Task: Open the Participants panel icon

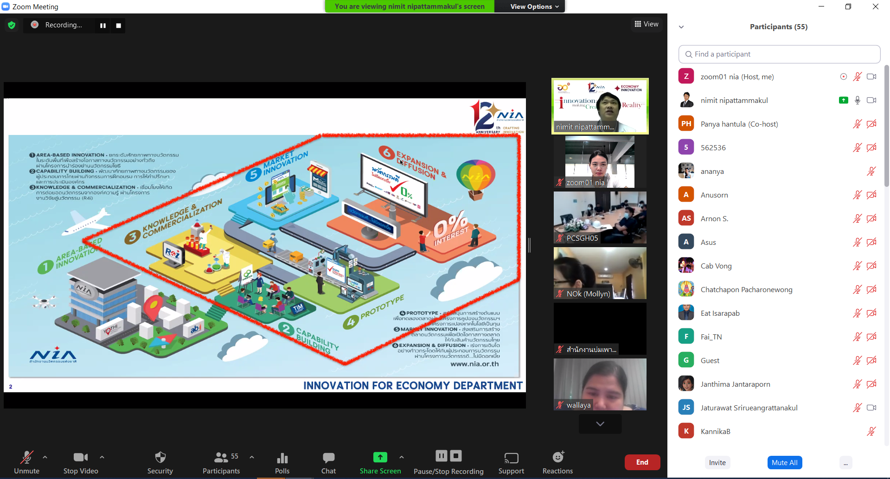Action: click(221, 457)
